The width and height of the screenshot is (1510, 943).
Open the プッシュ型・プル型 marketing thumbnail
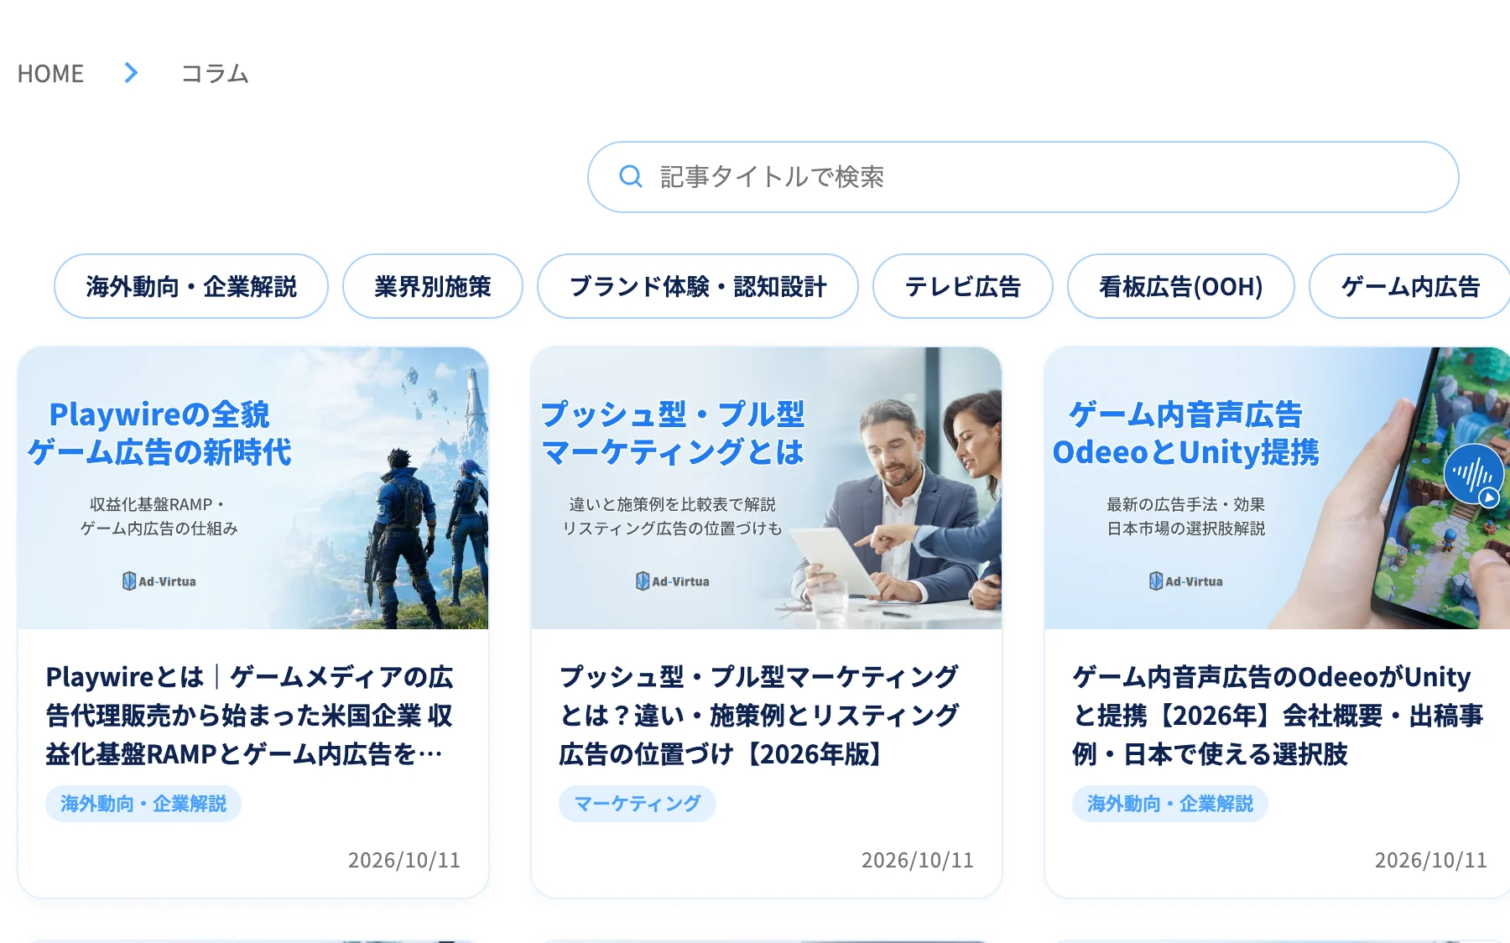tap(767, 488)
